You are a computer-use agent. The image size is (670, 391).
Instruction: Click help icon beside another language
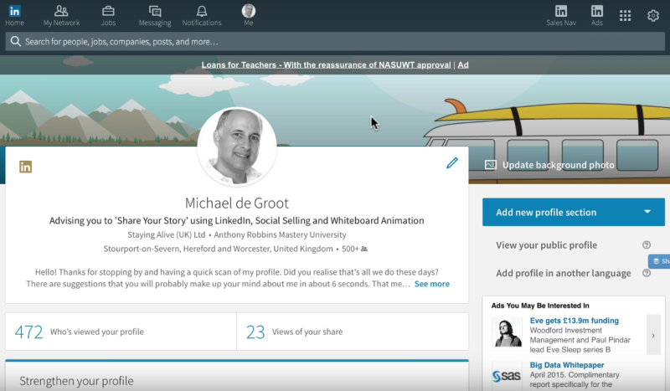(x=647, y=273)
